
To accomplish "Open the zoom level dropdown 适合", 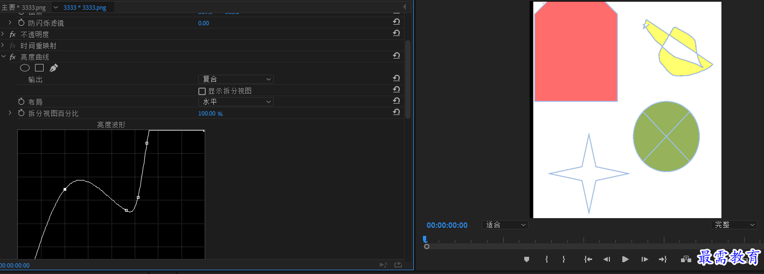I will tap(505, 225).
